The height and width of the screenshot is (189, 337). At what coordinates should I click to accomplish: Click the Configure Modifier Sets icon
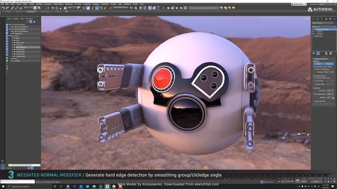click(331, 54)
